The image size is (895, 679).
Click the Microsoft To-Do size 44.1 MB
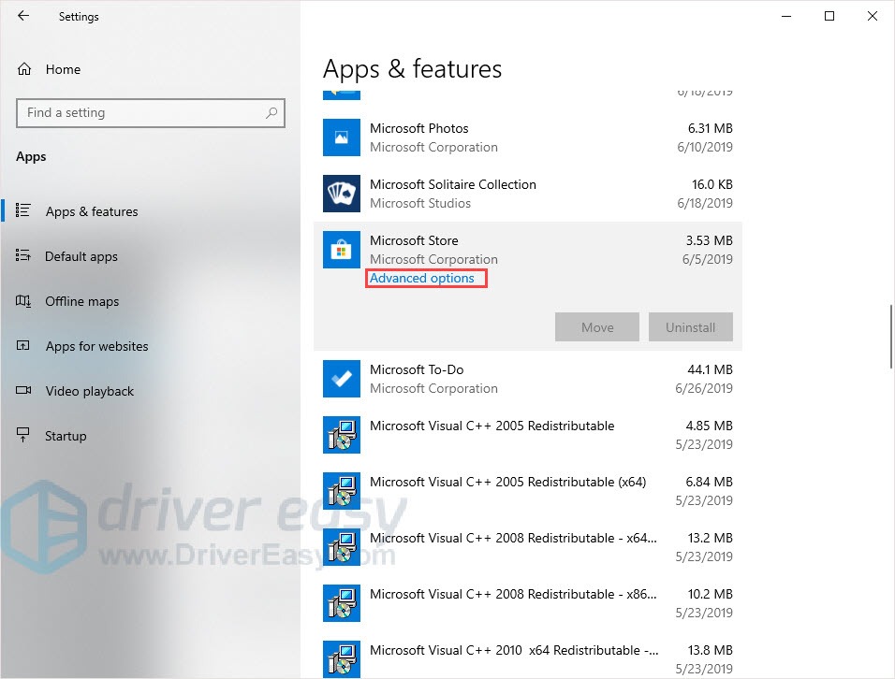coord(710,369)
